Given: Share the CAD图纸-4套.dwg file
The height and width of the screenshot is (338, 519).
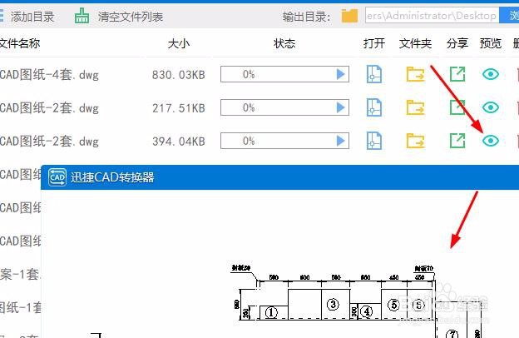Looking at the screenshot, I should (x=457, y=74).
